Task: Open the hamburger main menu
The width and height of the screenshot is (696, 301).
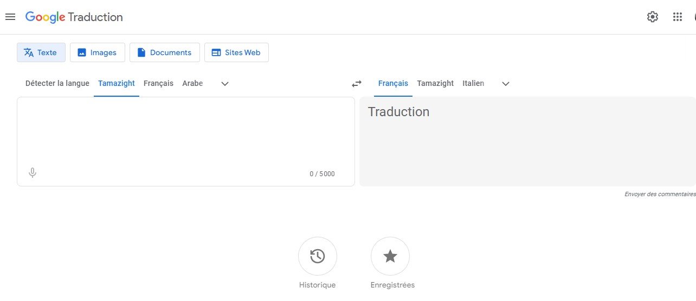Action: 10,17
